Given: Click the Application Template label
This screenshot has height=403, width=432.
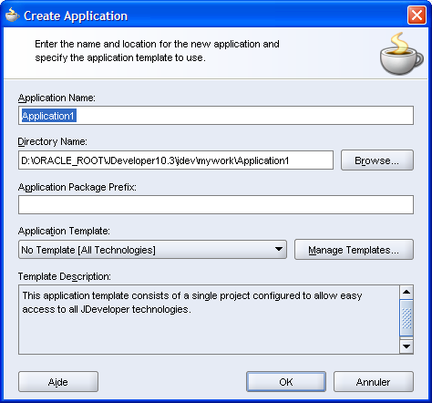Looking at the screenshot, I should coord(64,231).
